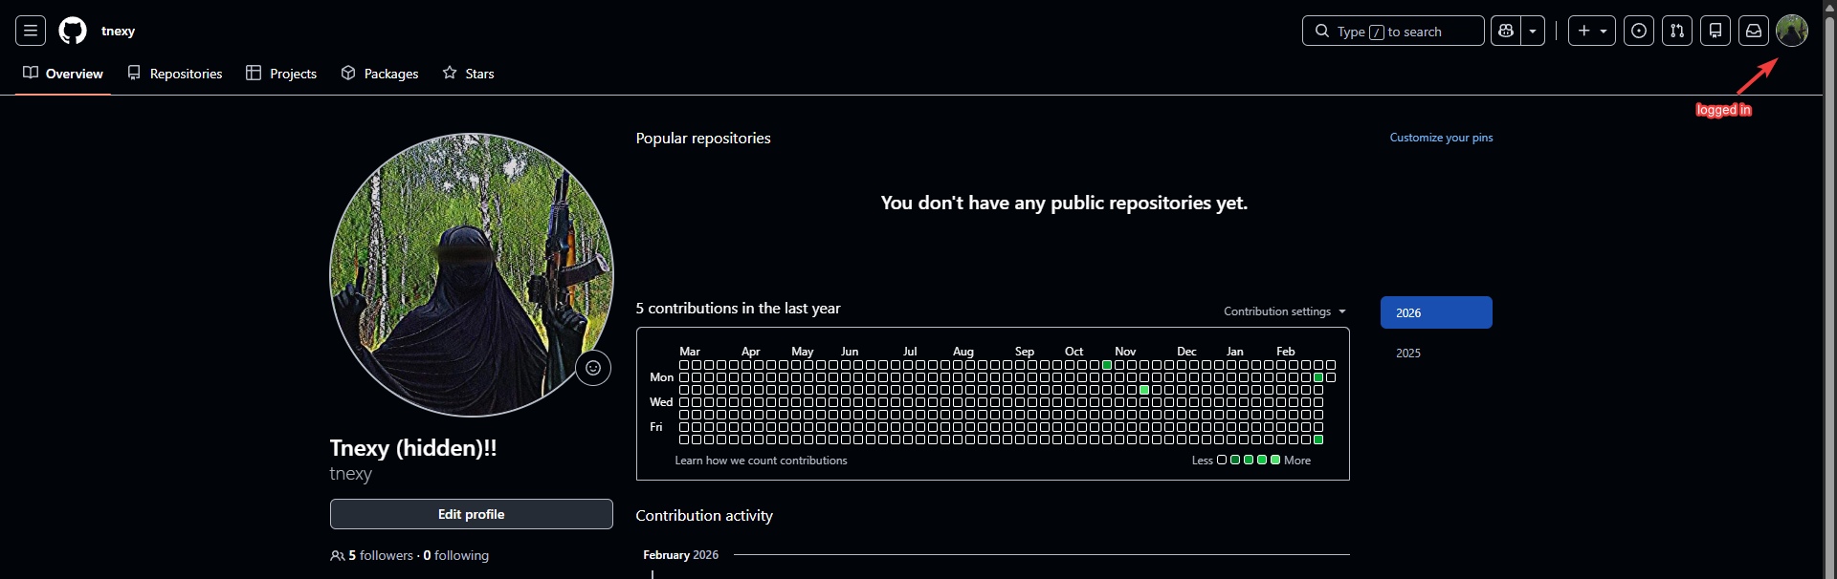Expand the Create new plus dropdown
The height and width of the screenshot is (579, 1837).
[1592, 31]
